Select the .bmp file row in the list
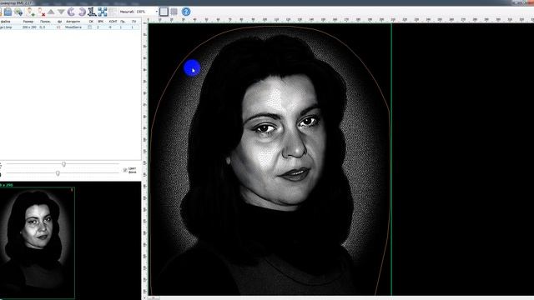The image size is (534, 300). [x=70, y=27]
